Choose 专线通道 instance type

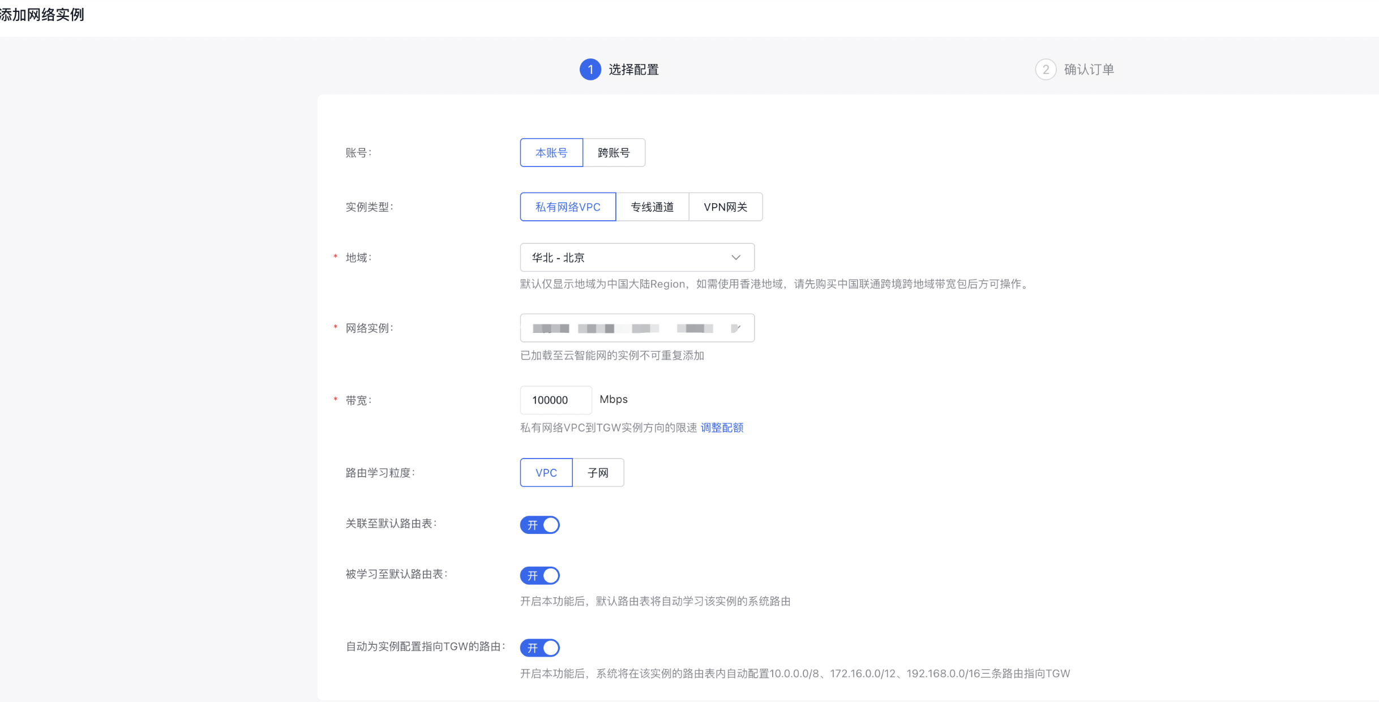652,207
